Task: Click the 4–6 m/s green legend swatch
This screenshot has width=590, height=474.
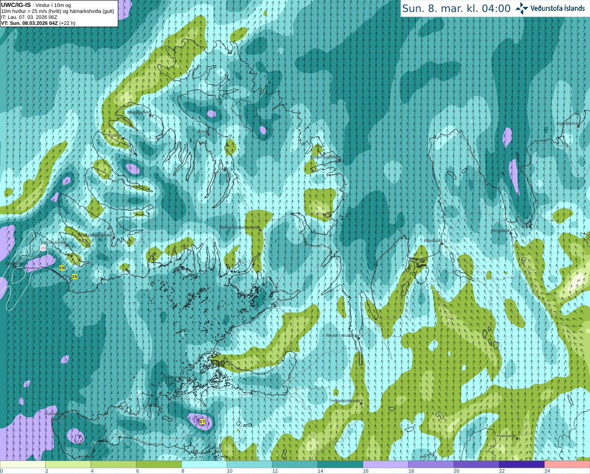Action: (113, 464)
